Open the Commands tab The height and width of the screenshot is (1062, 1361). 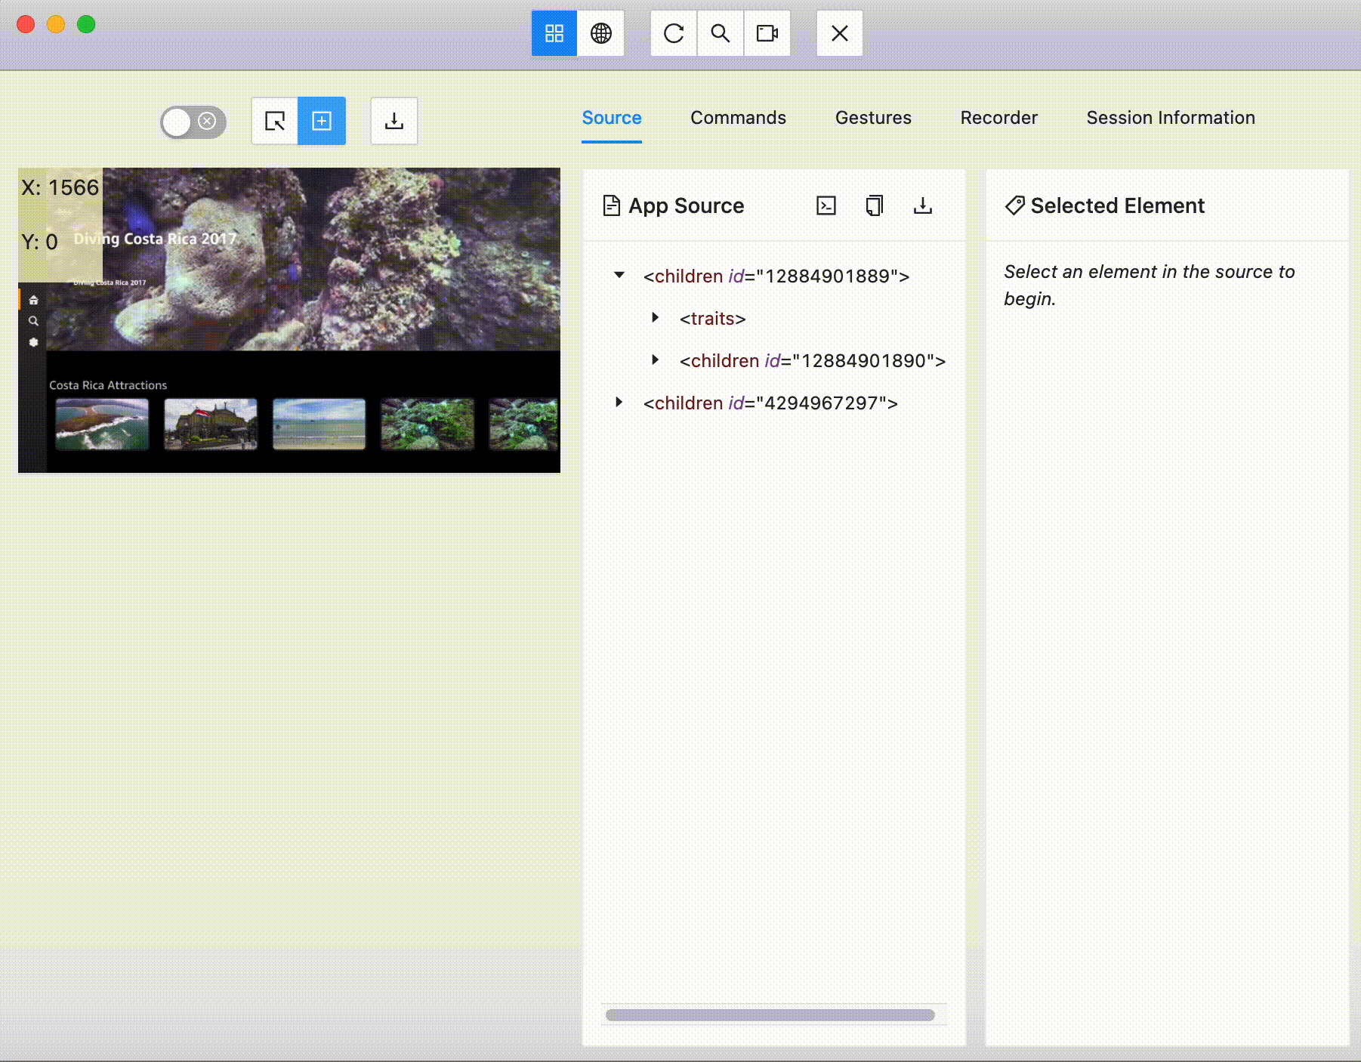[x=738, y=118]
